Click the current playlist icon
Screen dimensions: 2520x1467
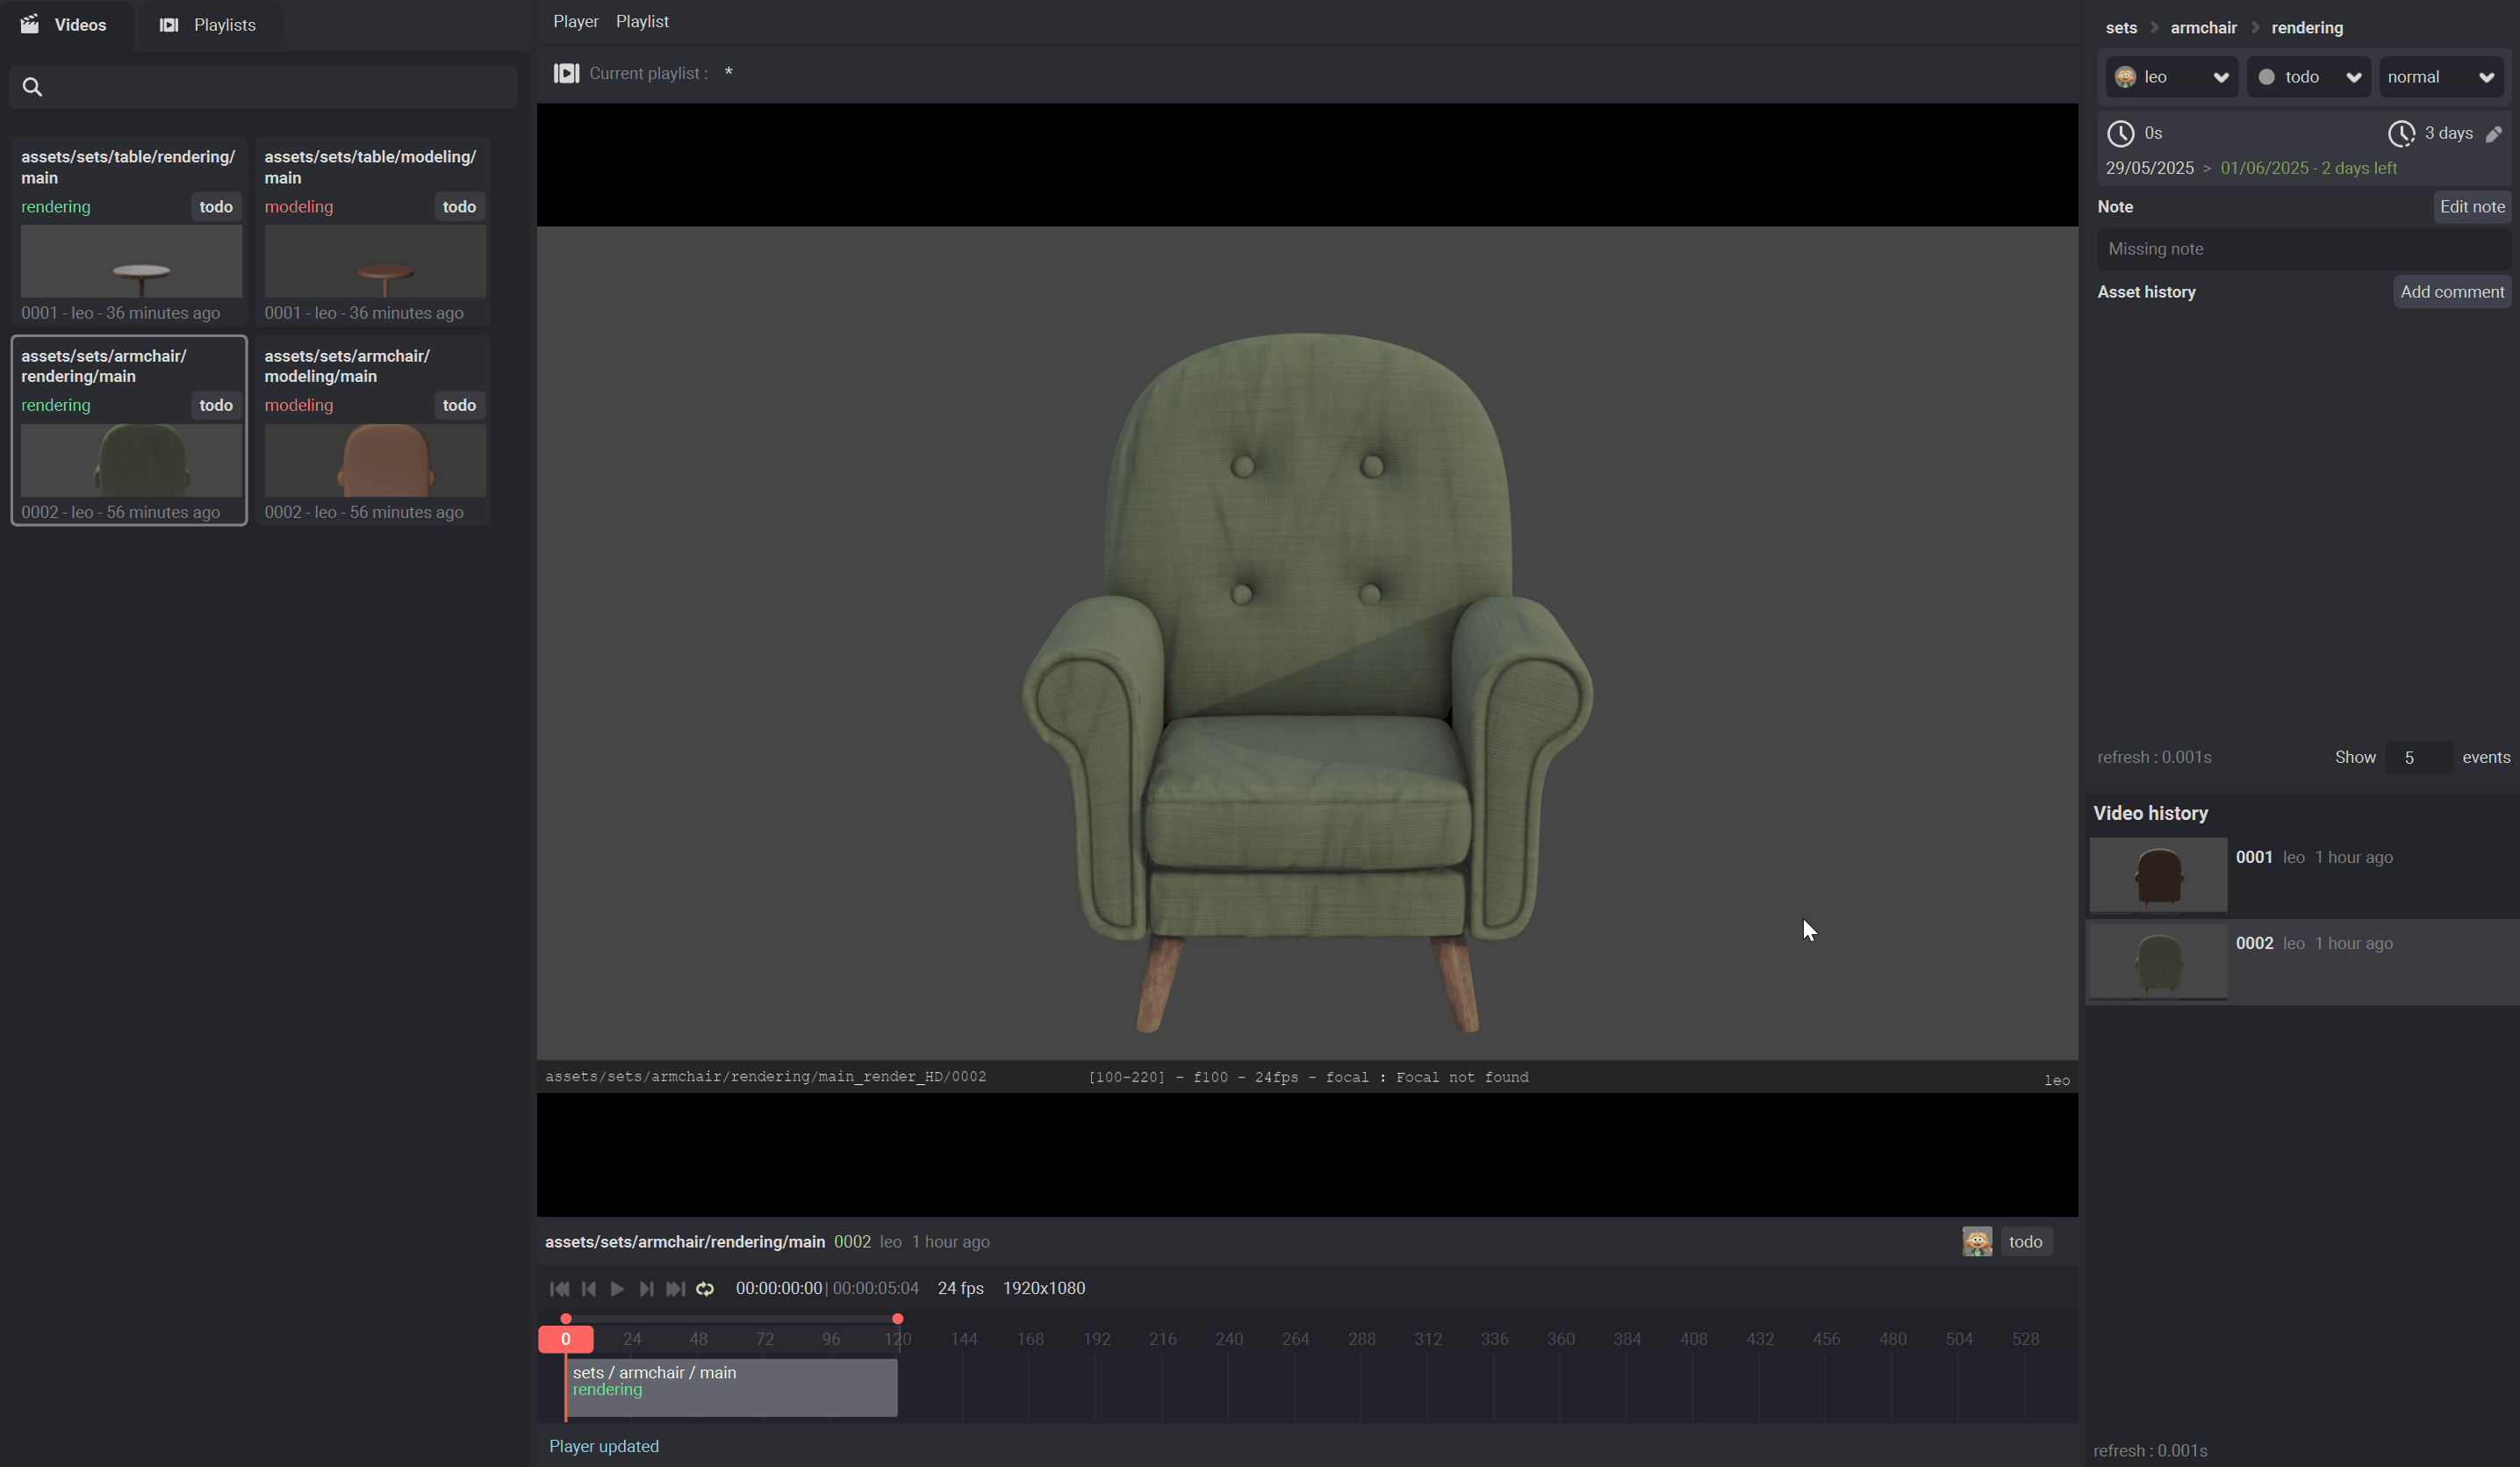(x=566, y=73)
